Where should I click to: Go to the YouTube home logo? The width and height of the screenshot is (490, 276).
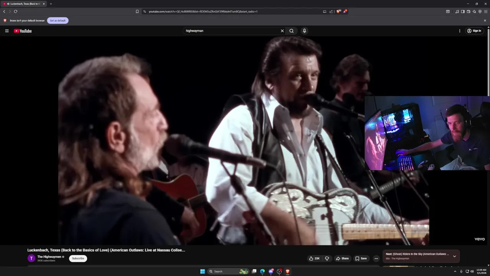tap(23, 31)
